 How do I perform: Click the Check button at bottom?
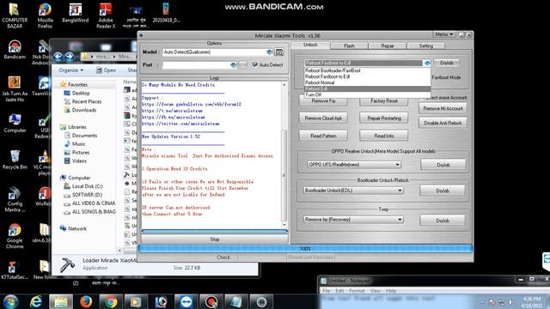pyautogui.click(x=223, y=257)
